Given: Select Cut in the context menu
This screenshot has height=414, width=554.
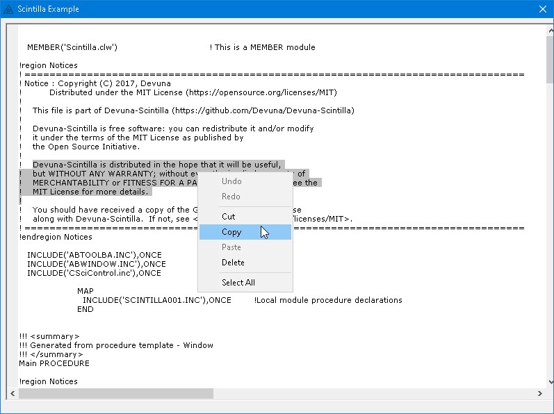Looking at the screenshot, I should [x=228, y=217].
